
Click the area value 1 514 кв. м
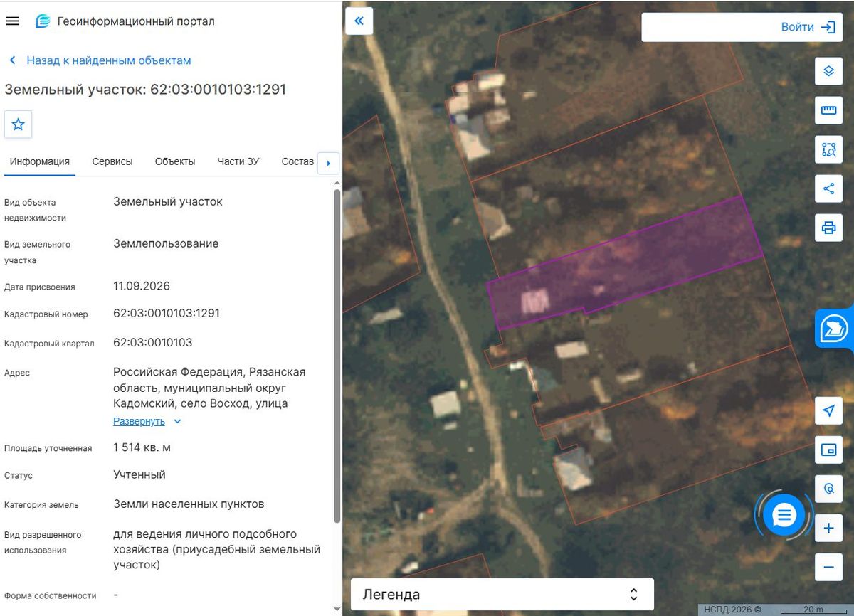pos(142,447)
